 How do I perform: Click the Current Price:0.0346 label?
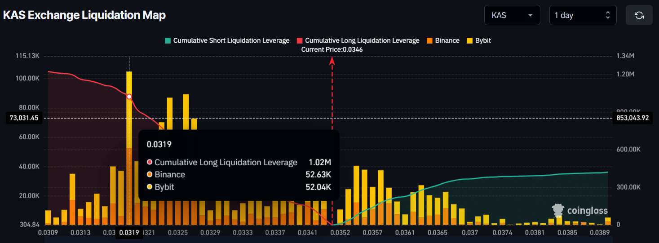pyautogui.click(x=332, y=49)
